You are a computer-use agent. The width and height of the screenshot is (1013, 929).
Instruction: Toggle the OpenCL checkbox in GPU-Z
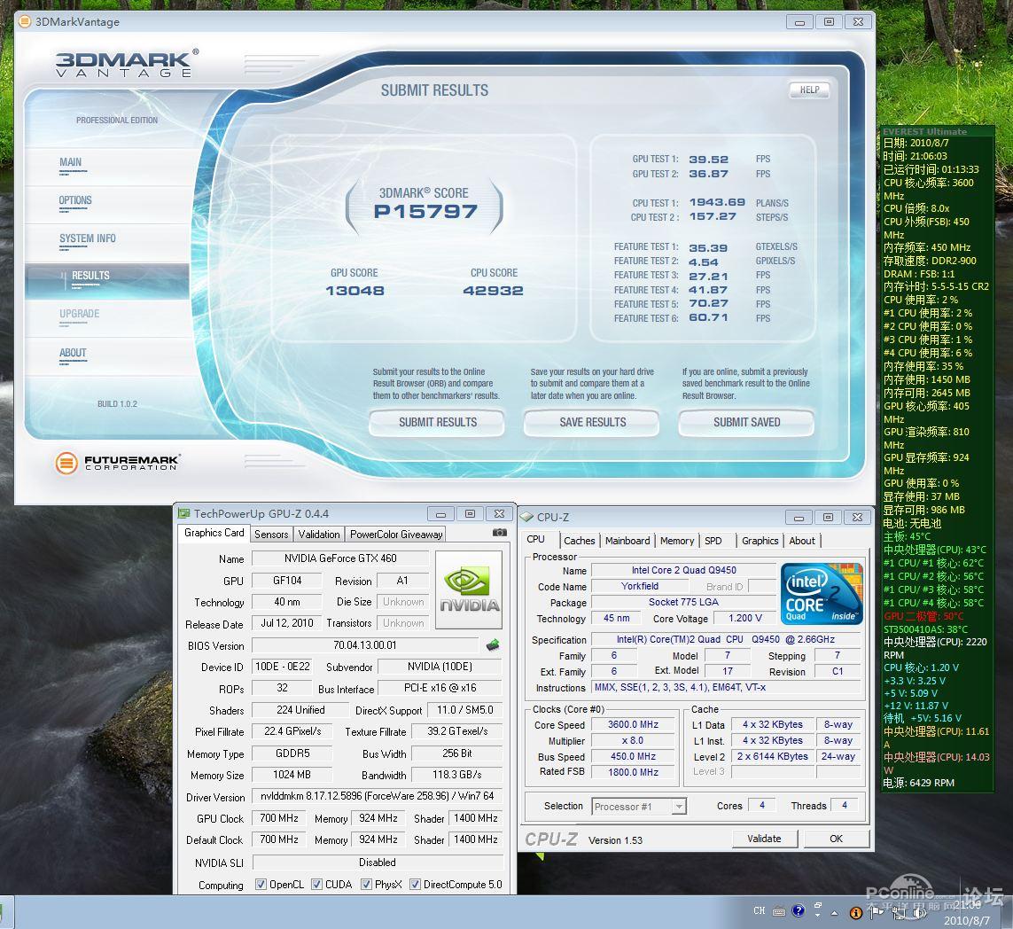(261, 885)
